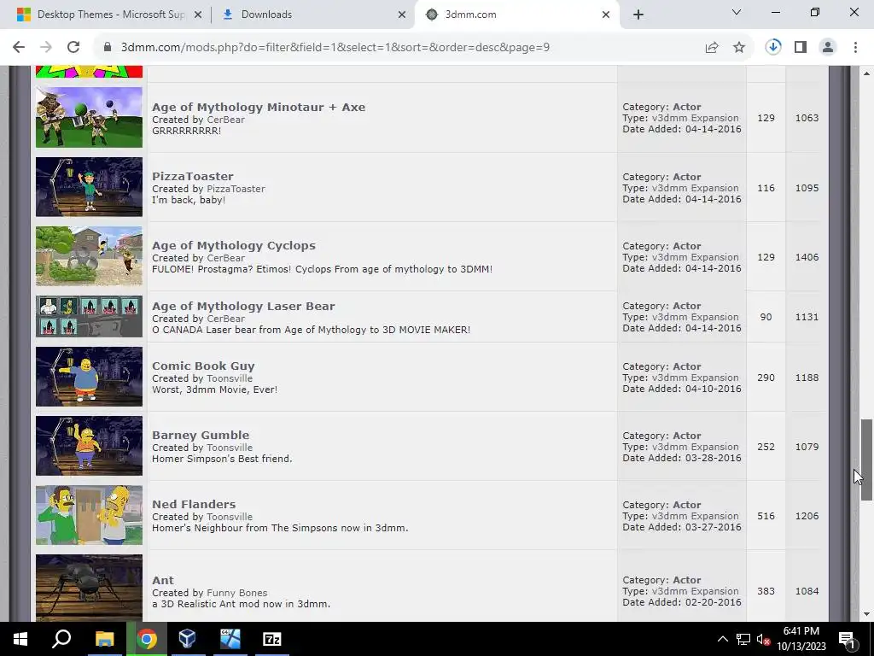Open Chrome three-dot menu
The height and width of the screenshot is (656, 874).
[855, 48]
